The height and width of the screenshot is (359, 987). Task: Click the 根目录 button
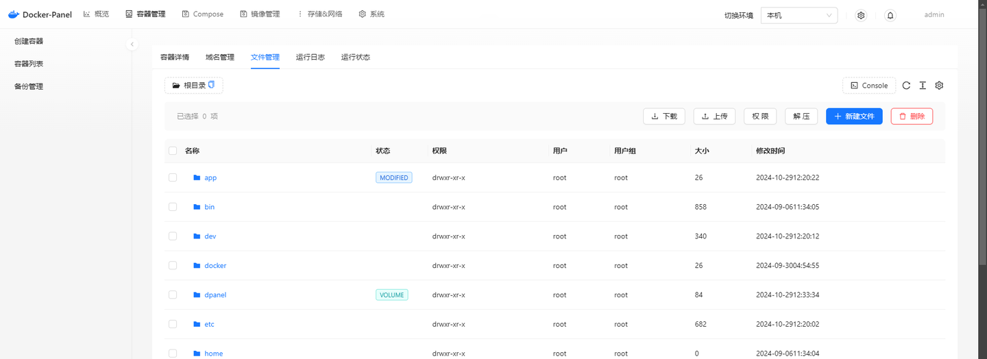pyautogui.click(x=193, y=86)
